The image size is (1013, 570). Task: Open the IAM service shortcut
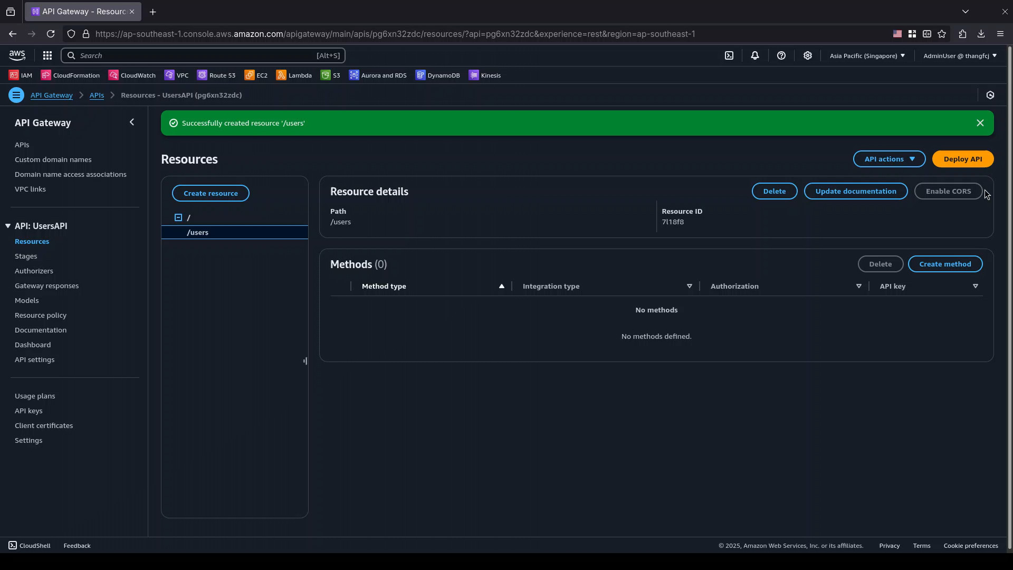pos(21,75)
